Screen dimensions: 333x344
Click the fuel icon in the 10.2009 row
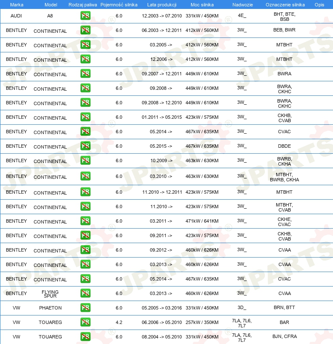click(85, 161)
